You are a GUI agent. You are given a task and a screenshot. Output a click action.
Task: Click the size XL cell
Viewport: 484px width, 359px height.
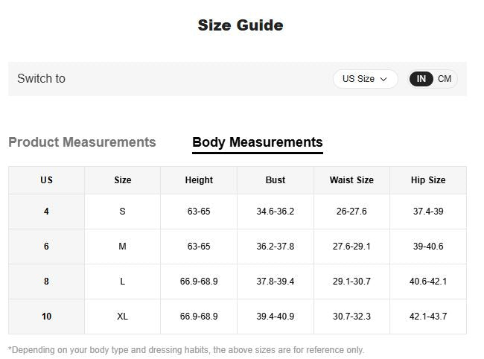pos(123,317)
